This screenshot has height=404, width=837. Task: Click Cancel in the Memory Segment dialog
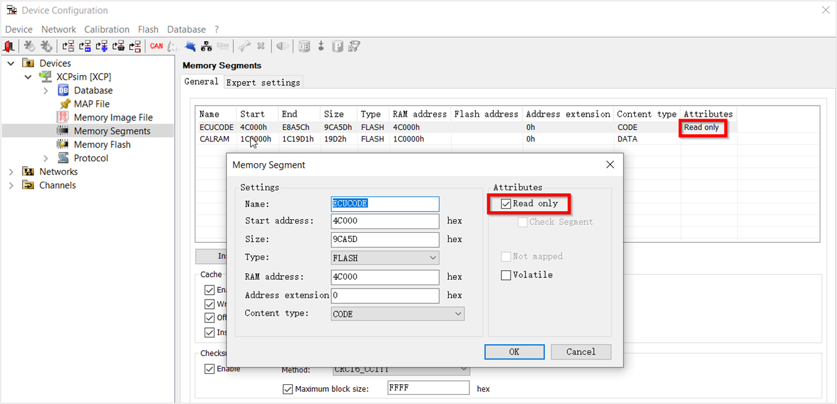point(581,351)
